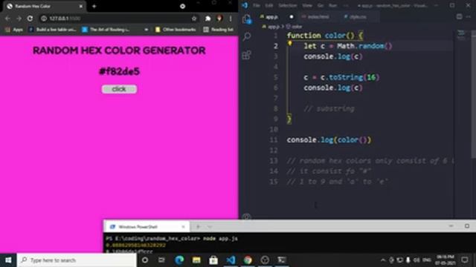The image size is (476, 267).
Task: Go forward in Chrome browser
Action: (x=19, y=19)
